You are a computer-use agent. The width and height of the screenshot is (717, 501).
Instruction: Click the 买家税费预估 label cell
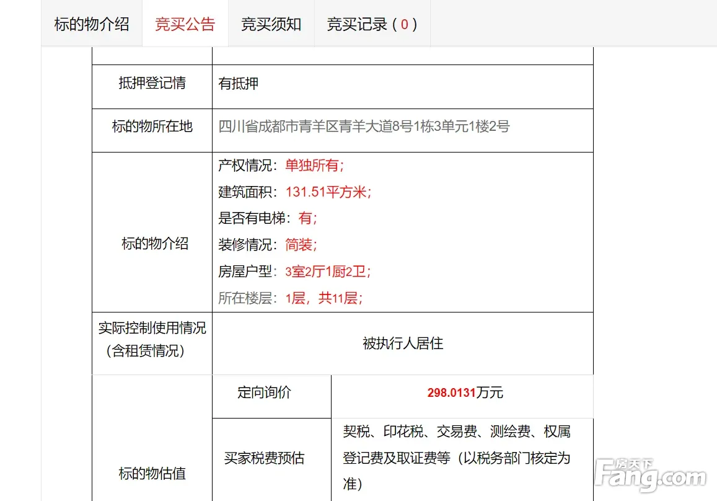point(264,458)
